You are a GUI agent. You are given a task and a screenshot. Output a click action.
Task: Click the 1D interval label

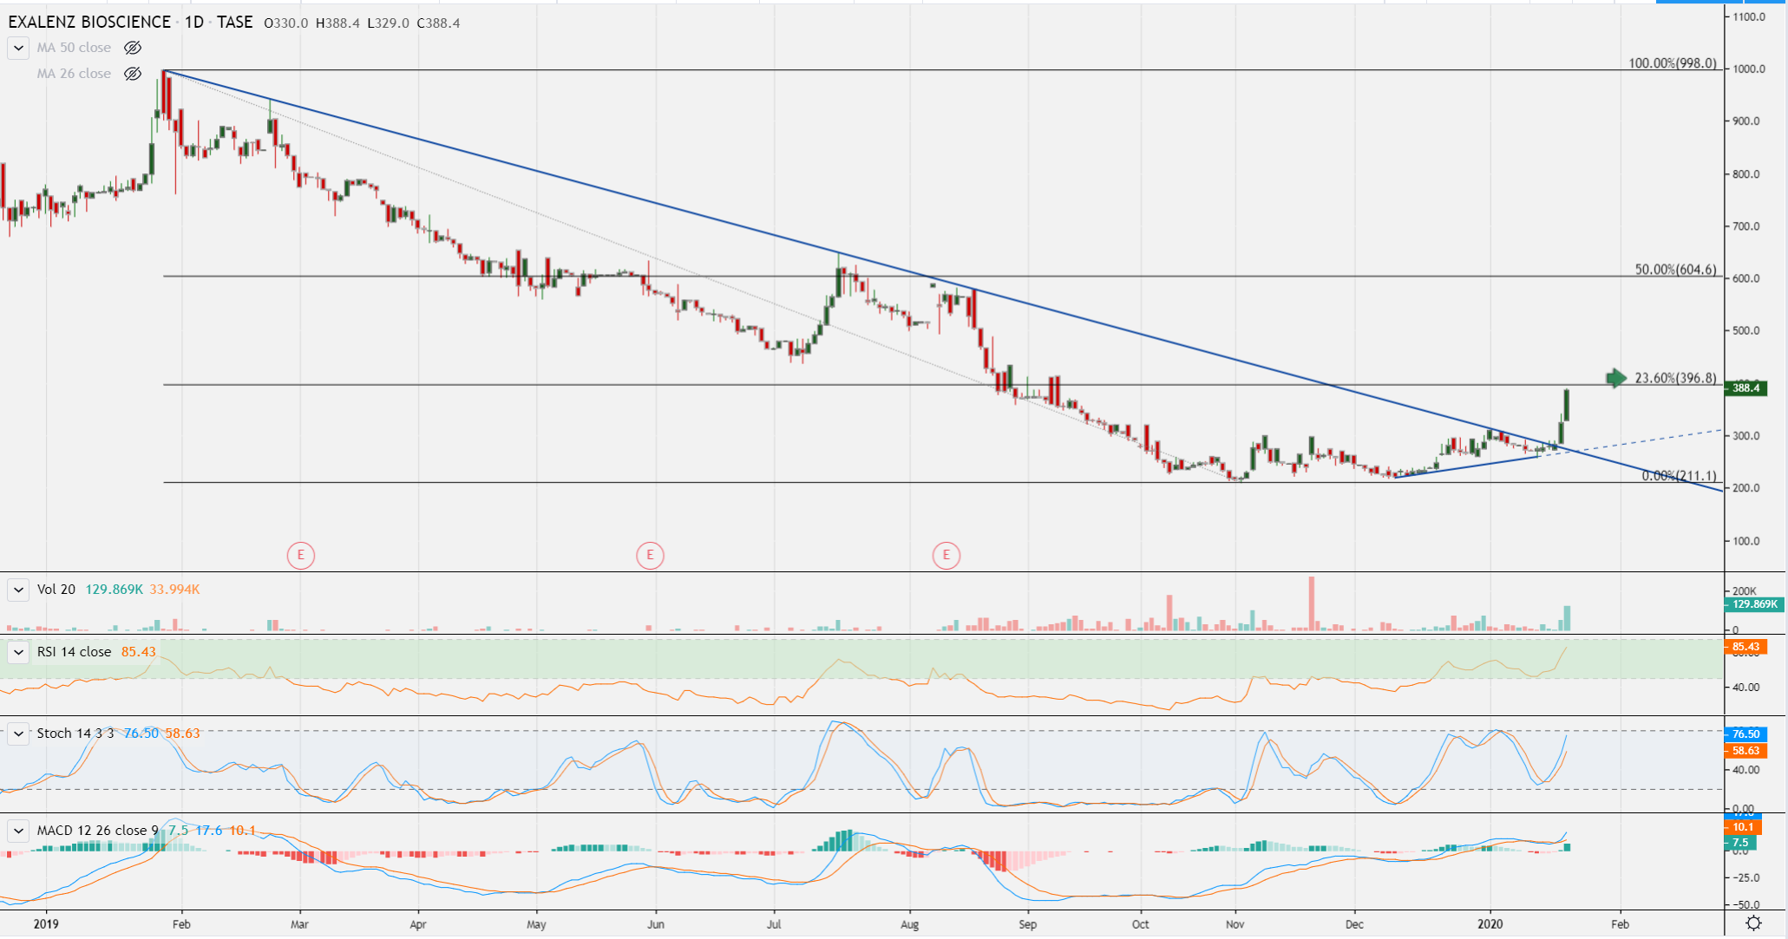[193, 22]
